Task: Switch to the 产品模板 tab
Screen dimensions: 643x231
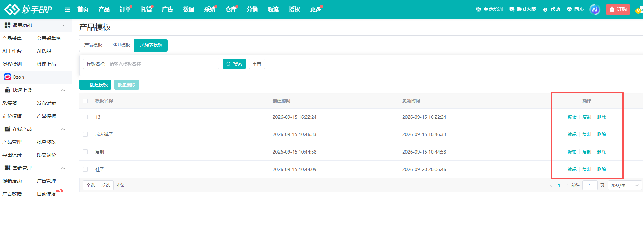Action: [x=93, y=45]
